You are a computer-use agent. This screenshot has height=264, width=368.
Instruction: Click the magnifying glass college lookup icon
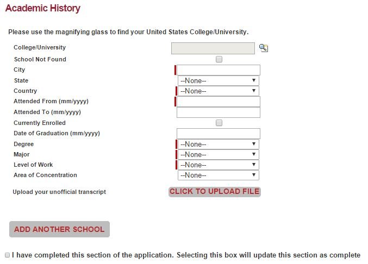click(264, 48)
